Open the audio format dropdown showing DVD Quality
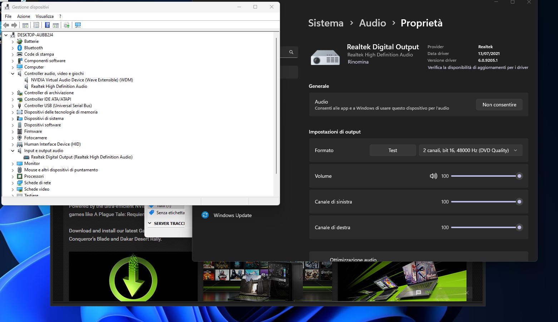Image resolution: width=558 pixels, height=322 pixels. [470, 150]
